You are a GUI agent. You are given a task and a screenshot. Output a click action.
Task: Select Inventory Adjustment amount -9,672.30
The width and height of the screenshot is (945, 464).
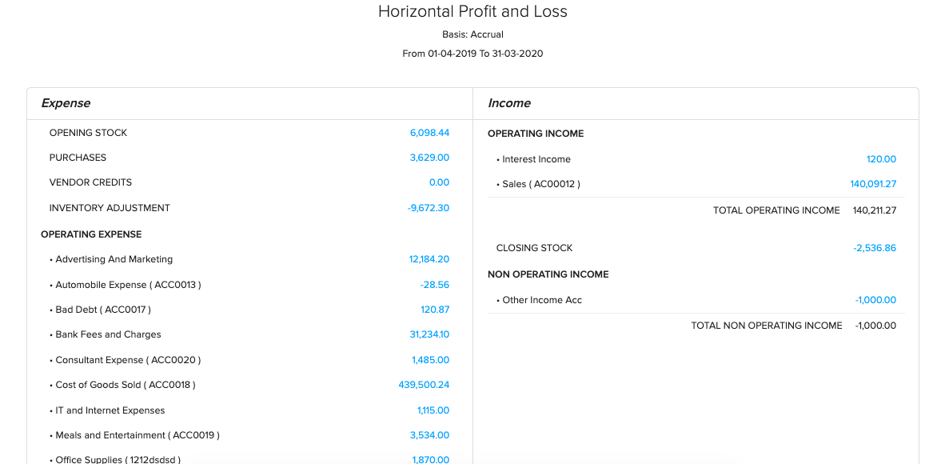click(428, 208)
